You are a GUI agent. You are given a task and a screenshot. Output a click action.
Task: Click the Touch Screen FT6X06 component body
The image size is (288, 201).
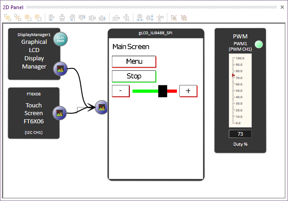(33, 113)
